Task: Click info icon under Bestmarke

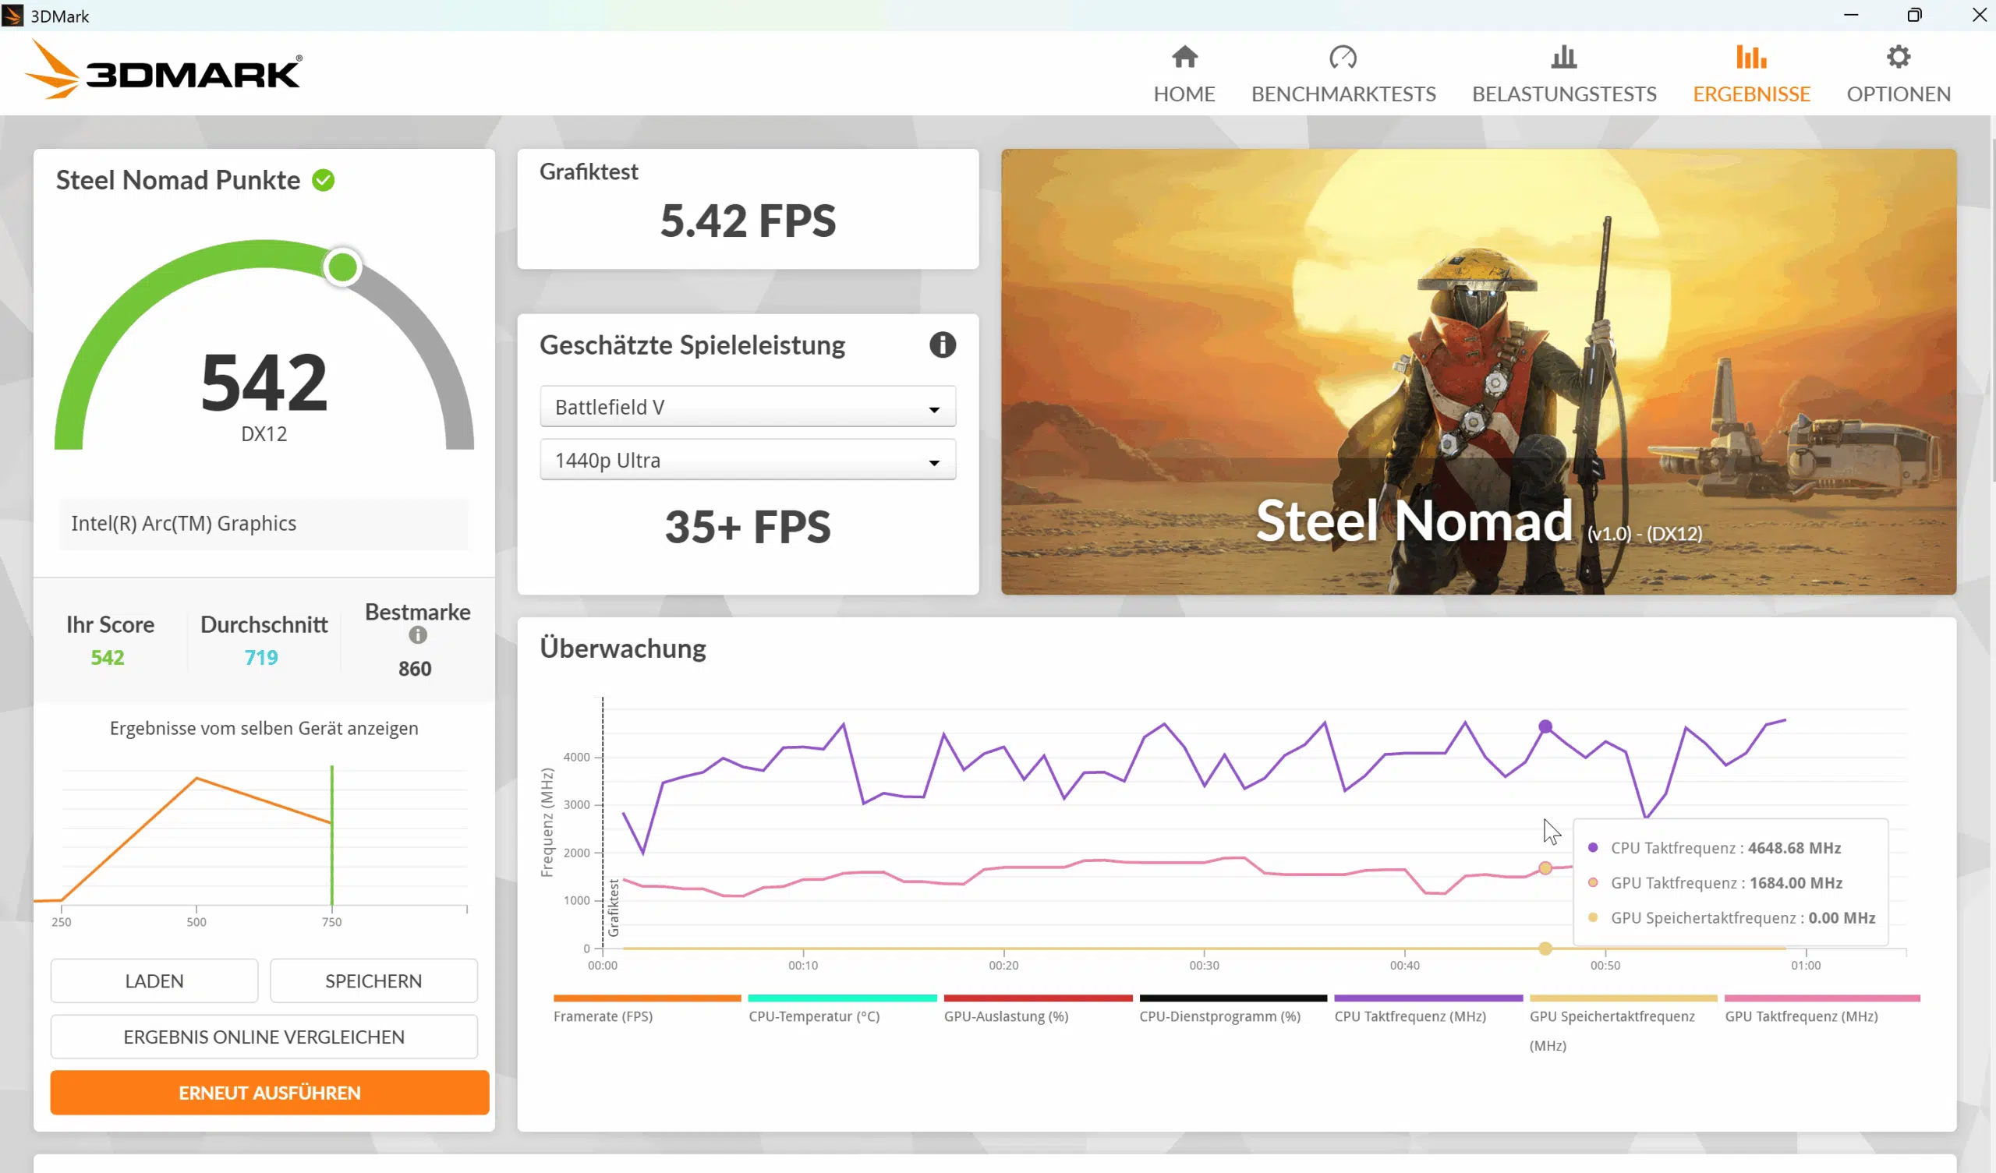Action: (x=417, y=635)
